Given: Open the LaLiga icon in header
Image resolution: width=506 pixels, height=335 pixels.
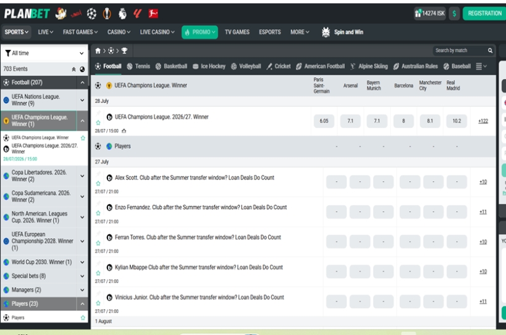Looking at the screenshot, I should pos(138,14).
